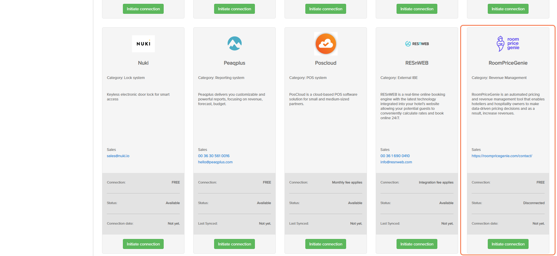The width and height of the screenshot is (557, 256).
Task: Click the 'Keyless electronic door lock' description
Action: 138,97
